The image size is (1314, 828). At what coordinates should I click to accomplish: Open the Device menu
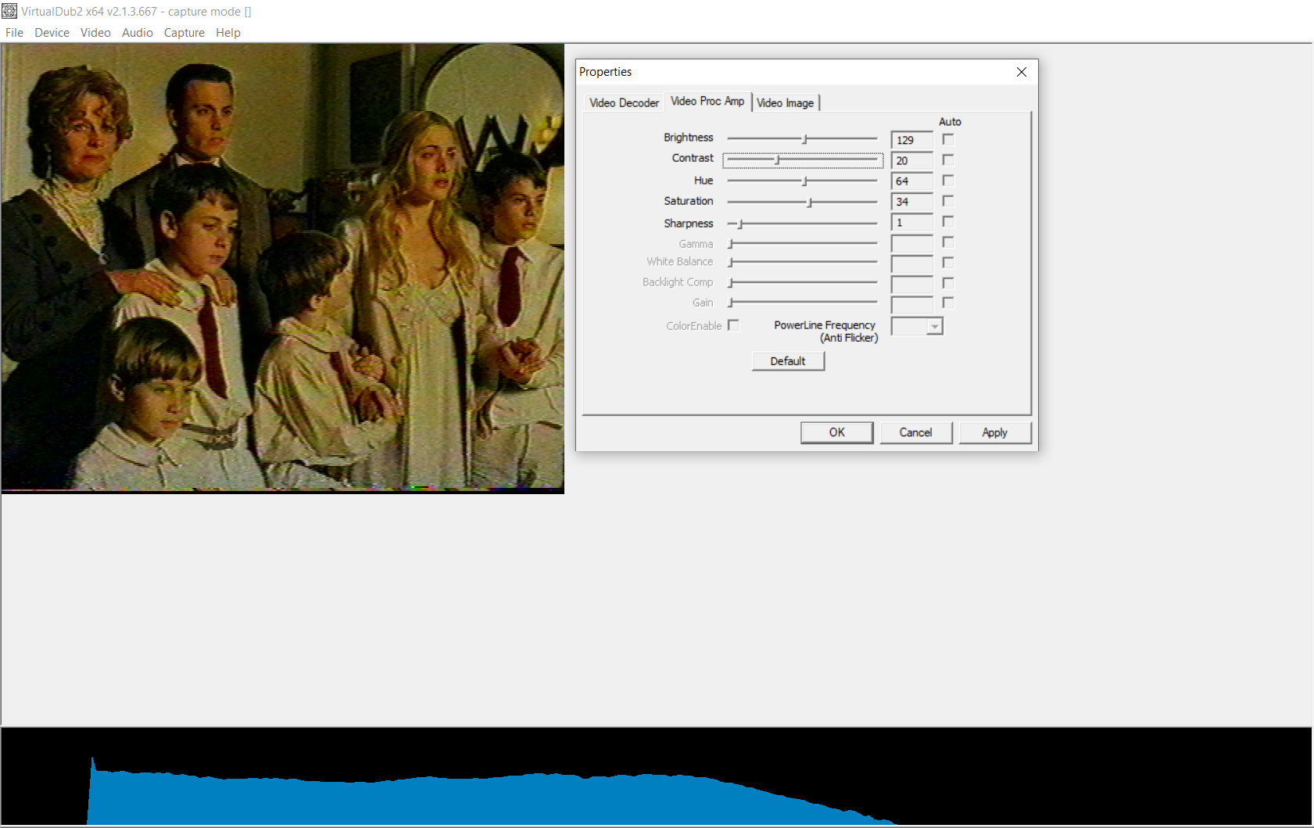[x=52, y=33]
